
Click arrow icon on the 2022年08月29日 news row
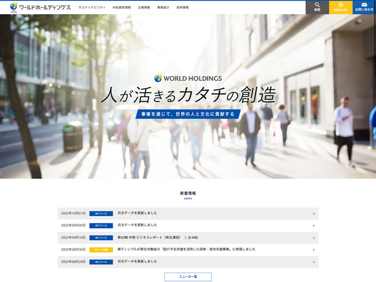(x=313, y=262)
